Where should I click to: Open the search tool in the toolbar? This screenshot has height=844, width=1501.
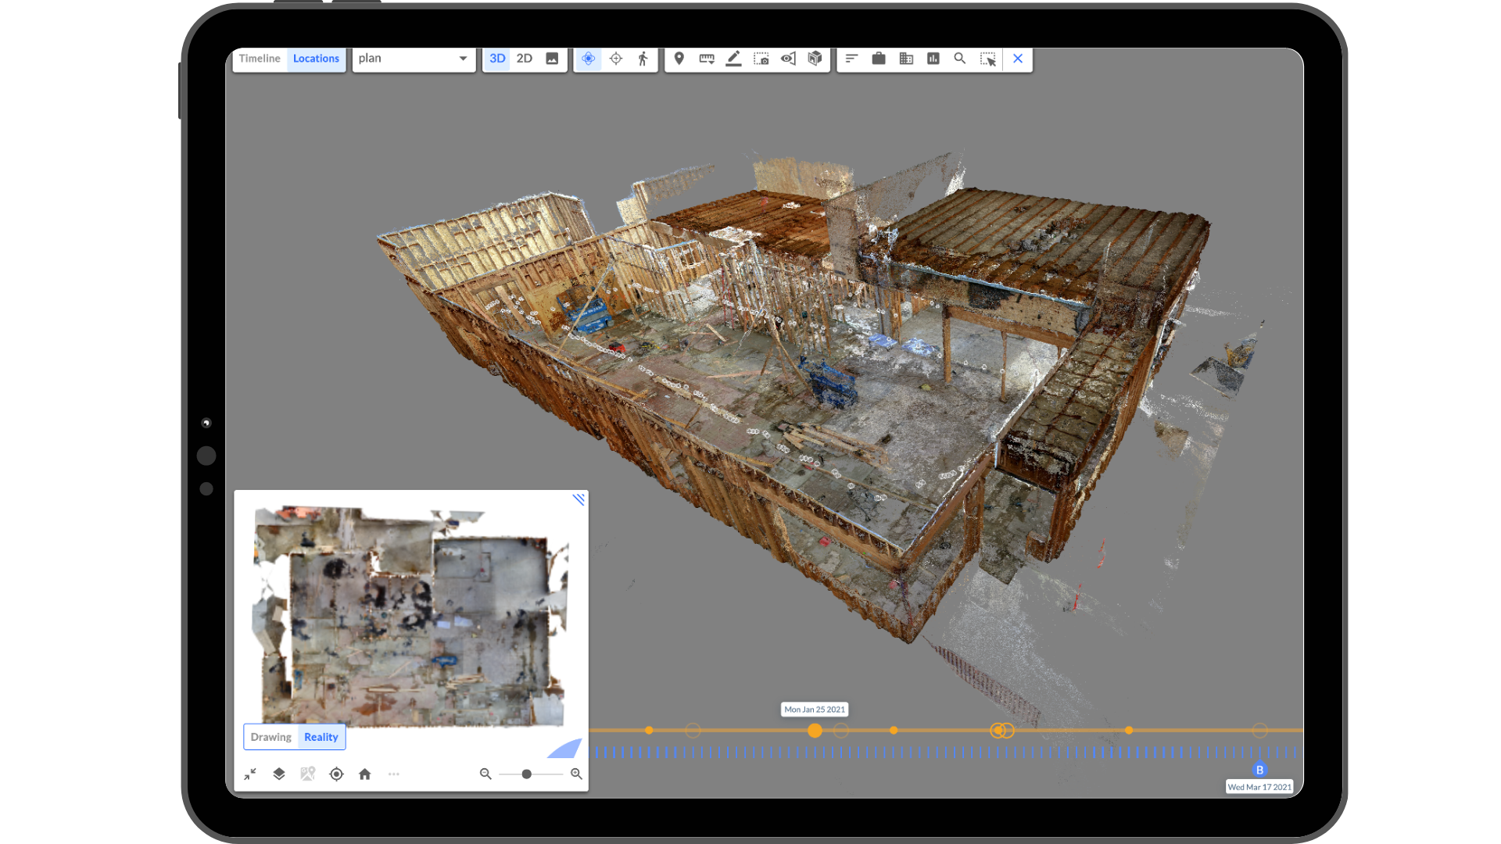(x=959, y=59)
